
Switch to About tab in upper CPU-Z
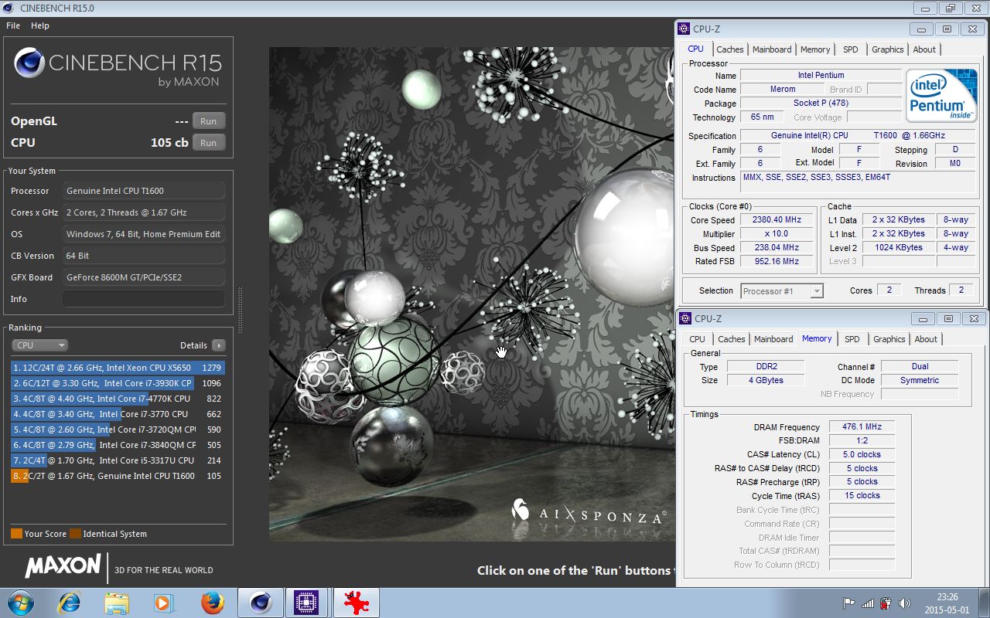[924, 49]
